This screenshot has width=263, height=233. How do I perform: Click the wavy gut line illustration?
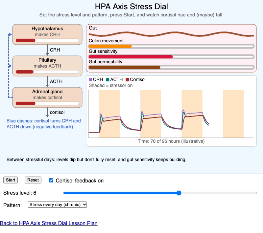(171, 34)
